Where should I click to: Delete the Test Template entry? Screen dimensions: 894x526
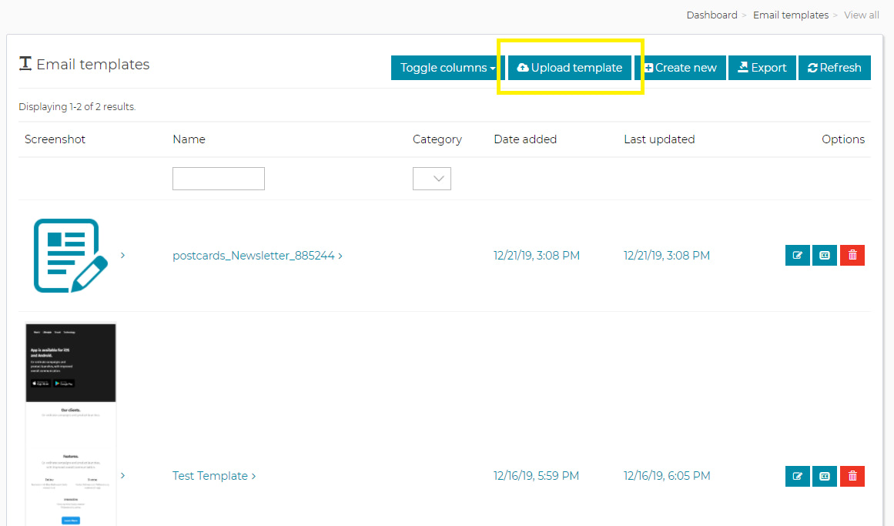coord(852,476)
